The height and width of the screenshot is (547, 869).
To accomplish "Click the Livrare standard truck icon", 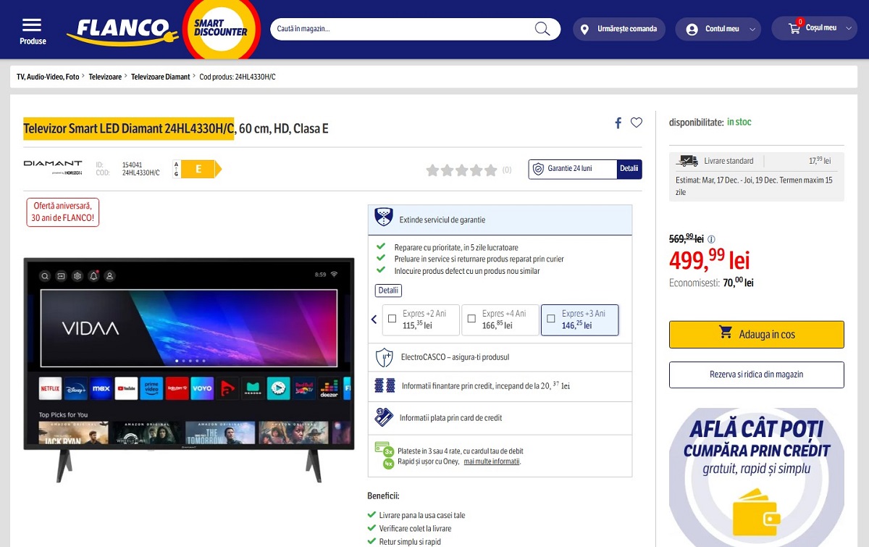I will (x=687, y=161).
